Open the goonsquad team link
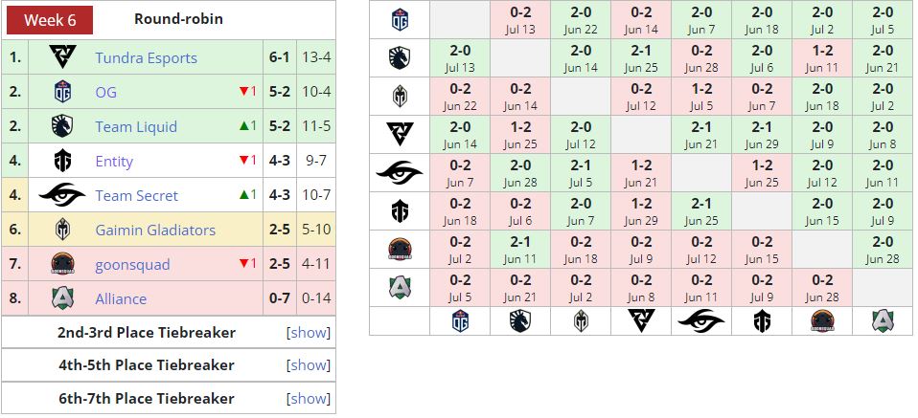 pyautogui.click(x=132, y=265)
